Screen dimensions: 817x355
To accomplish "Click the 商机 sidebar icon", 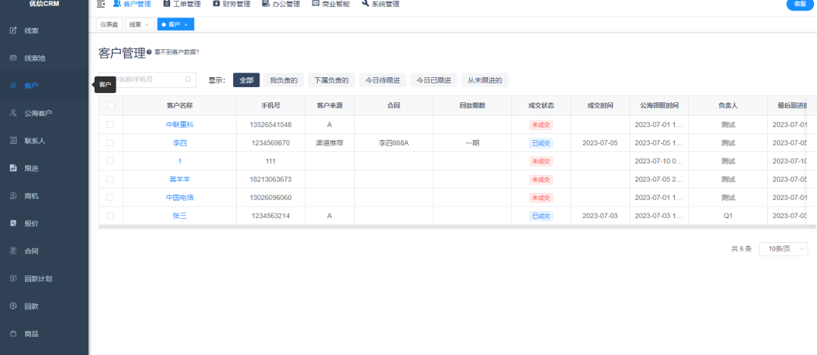I will [x=13, y=196].
